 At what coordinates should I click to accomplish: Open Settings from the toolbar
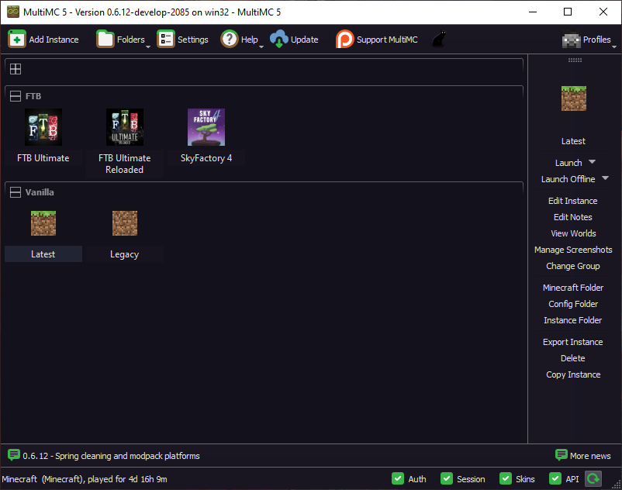[182, 40]
